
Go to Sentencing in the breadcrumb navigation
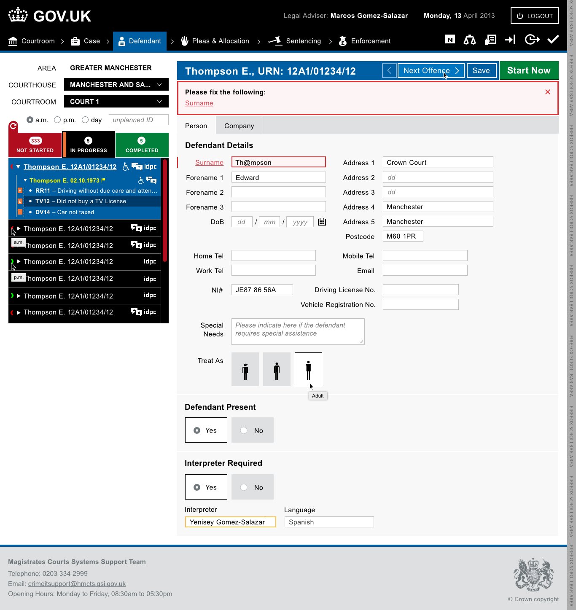pos(303,41)
